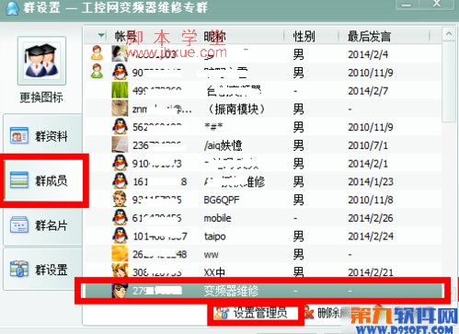Select the /aiq妖憶 nickname
This screenshot has width=459, height=334.
(223, 145)
